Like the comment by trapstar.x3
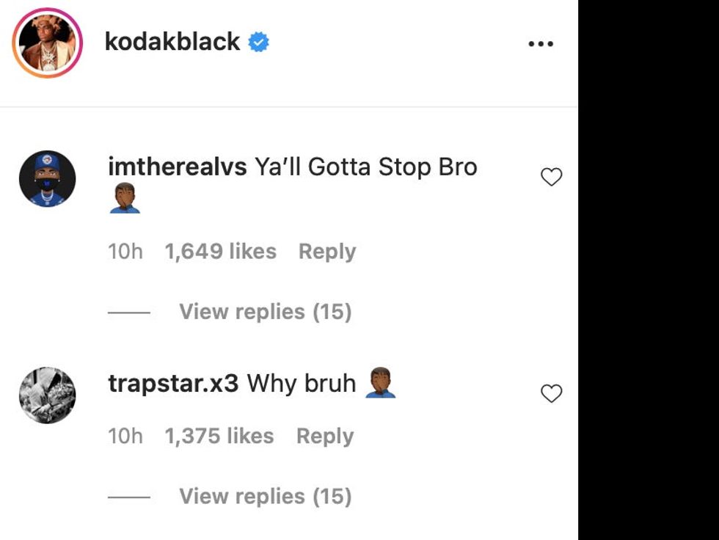 [x=551, y=394]
